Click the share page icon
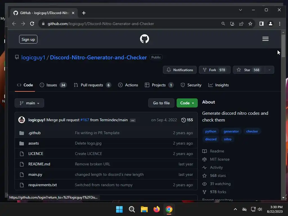Viewport: 288px width, 216px height. (241, 24)
